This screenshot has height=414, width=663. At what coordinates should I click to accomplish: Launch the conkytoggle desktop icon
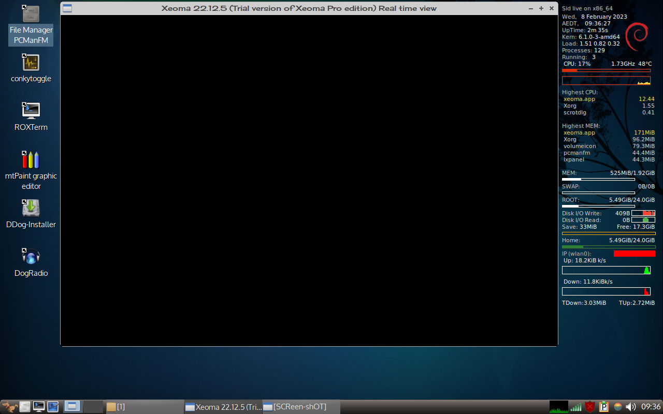click(31, 68)
